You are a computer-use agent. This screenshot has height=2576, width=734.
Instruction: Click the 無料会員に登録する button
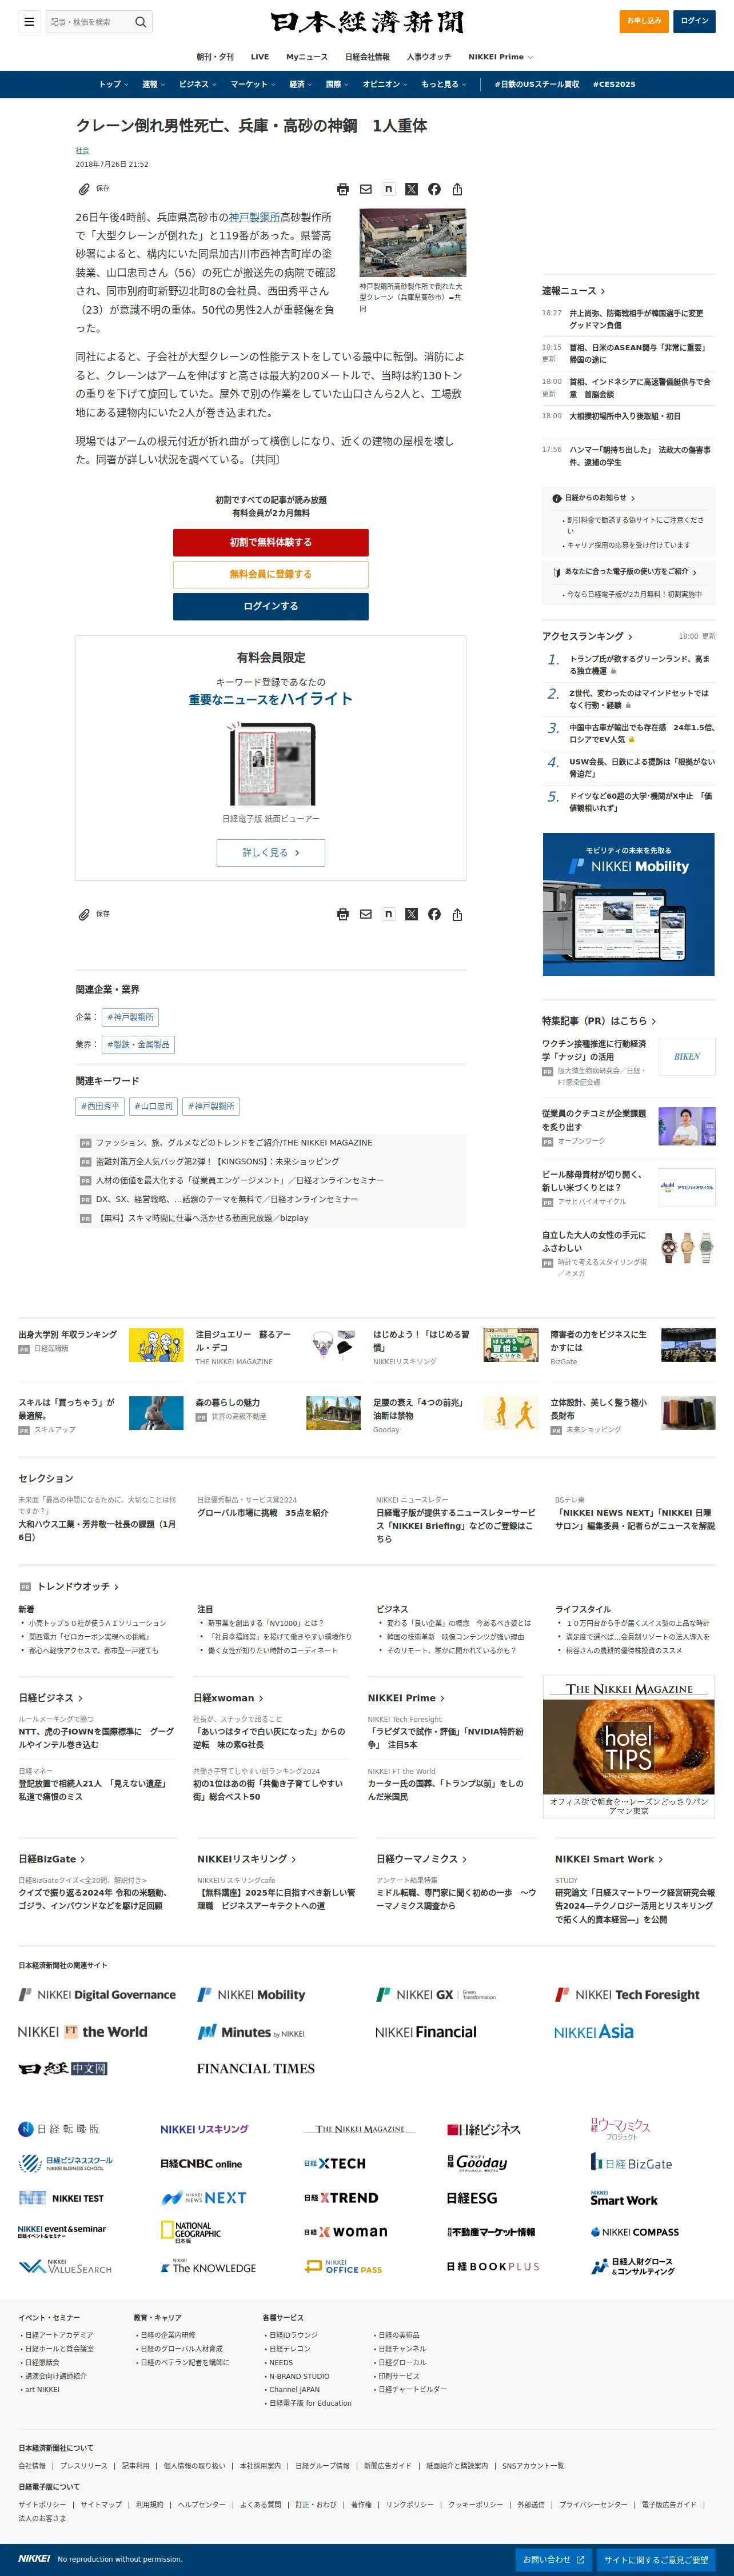pyautogui.click(x=271, y=574)
